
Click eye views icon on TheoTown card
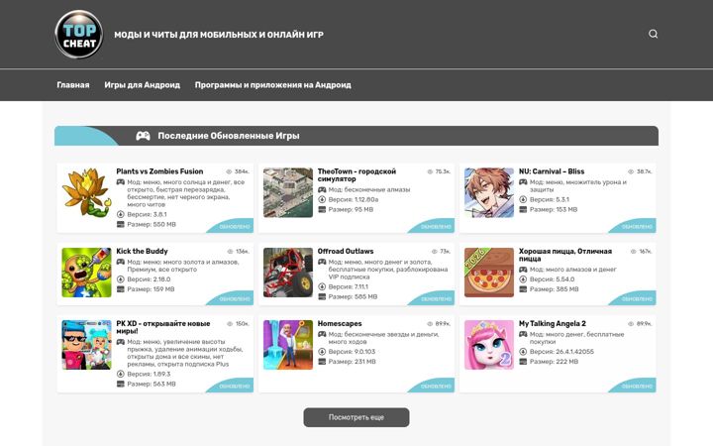point(430,171)
